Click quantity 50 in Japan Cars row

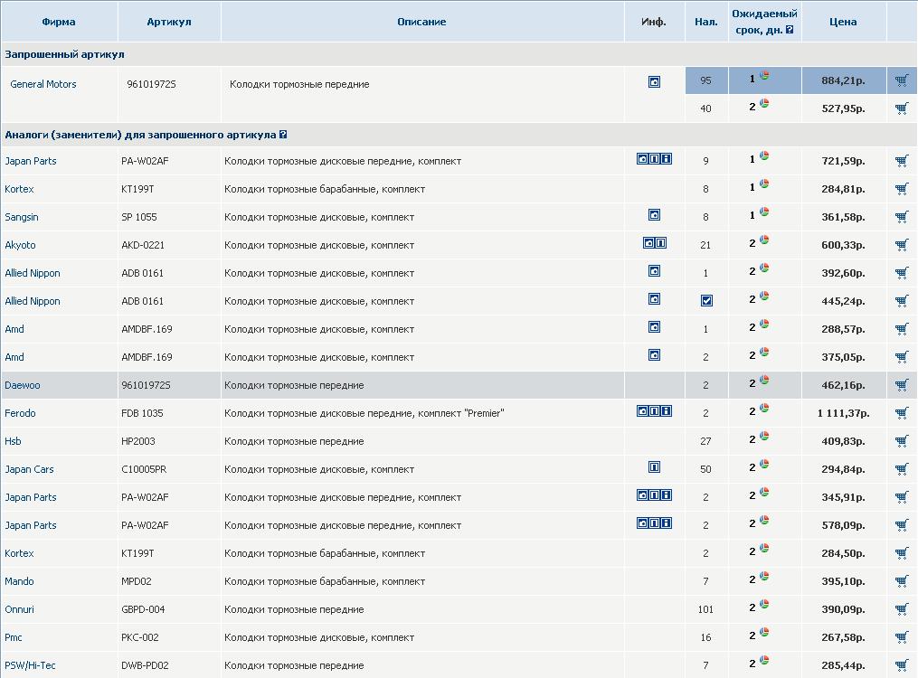tap(705, 470)
